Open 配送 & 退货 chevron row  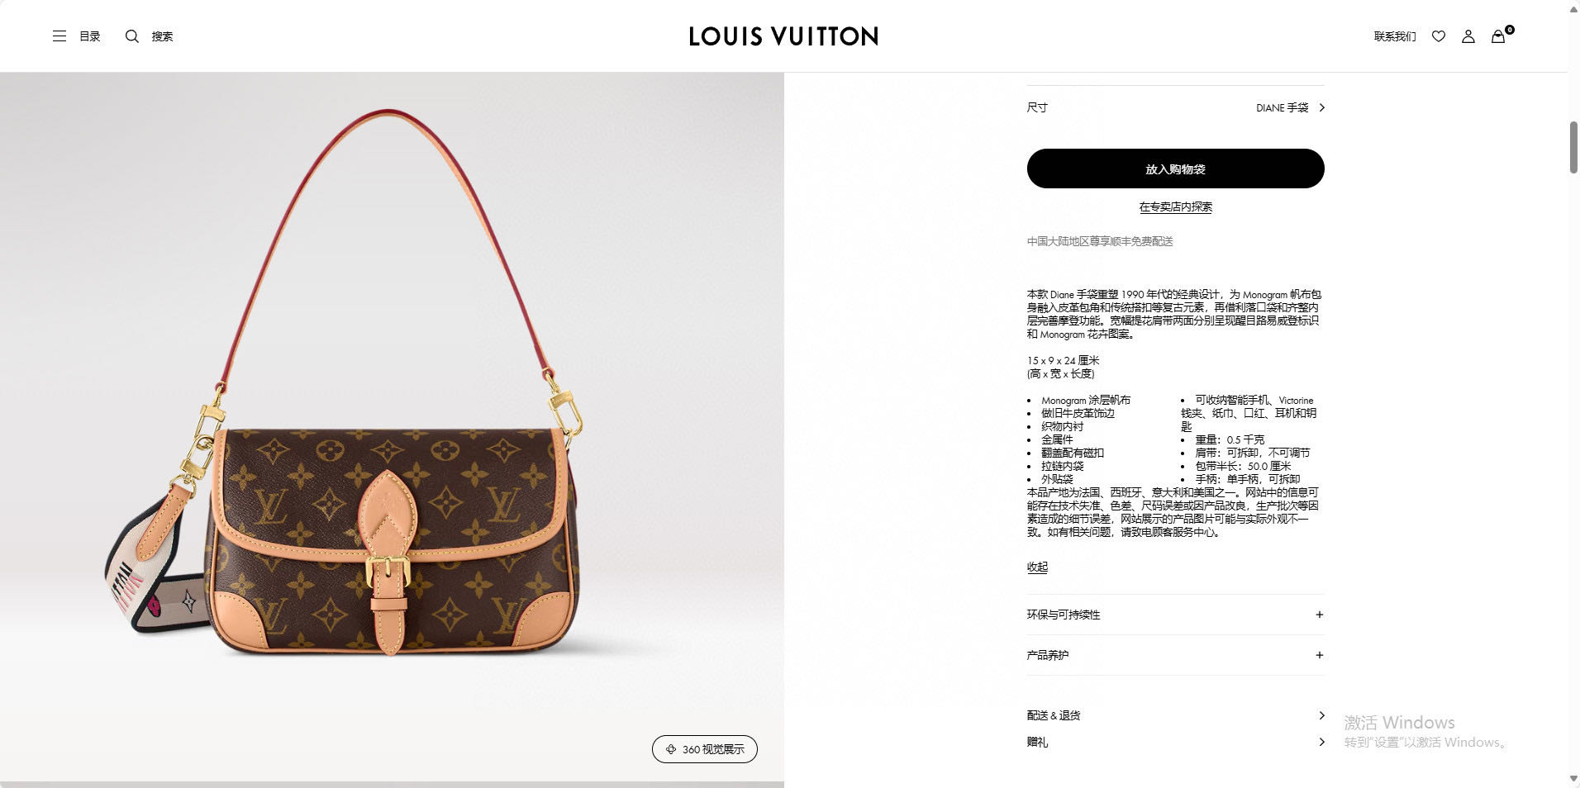coord(1175,715)
